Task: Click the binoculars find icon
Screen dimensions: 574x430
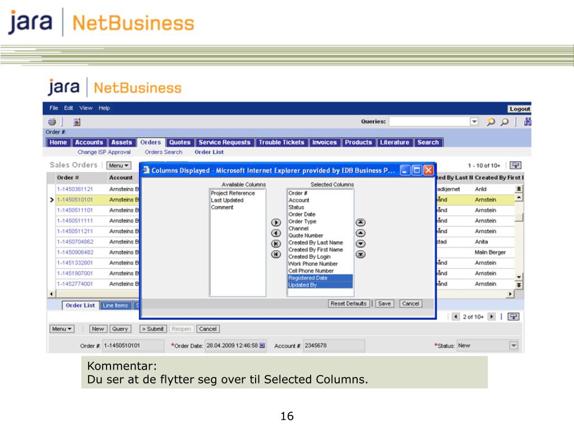Action: click(527, 121)
